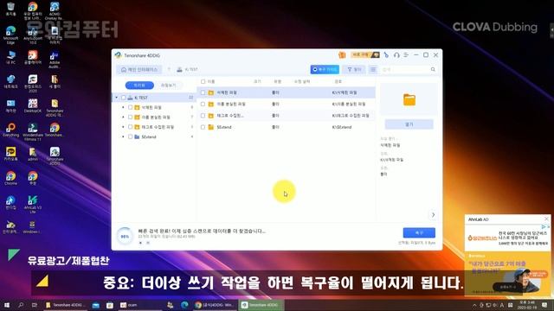Check the second sidebar folder checkbox

[130, 117]
